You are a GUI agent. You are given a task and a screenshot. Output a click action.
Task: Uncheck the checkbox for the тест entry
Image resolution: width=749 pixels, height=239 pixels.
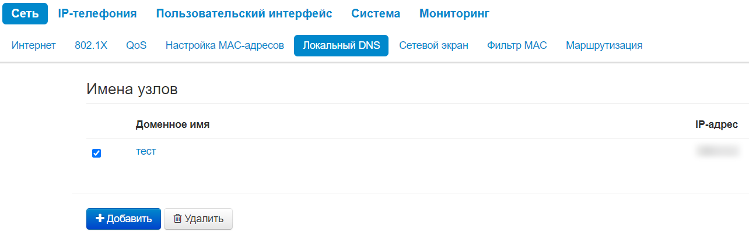click(97, 153)
